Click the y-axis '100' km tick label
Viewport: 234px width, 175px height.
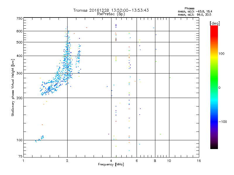click(19, 140)
